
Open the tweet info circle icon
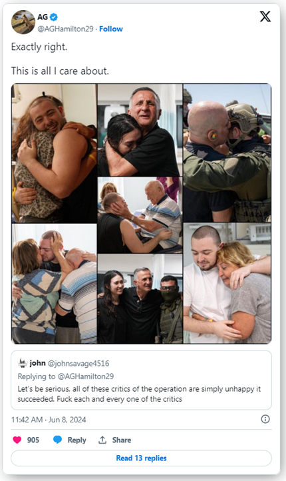coord(265,419)
